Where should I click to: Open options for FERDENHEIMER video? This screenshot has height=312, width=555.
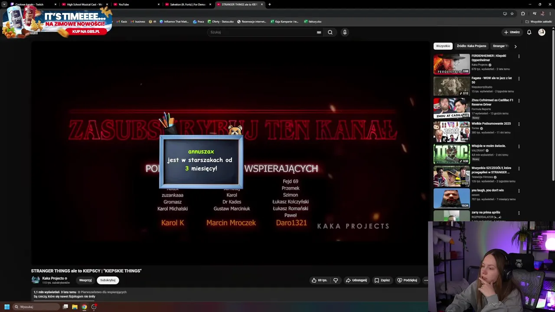click(519, 56)
